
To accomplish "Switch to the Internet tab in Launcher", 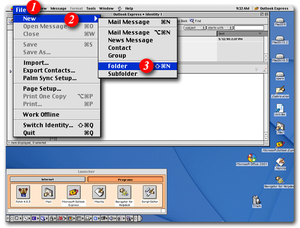I will [48, 180].
